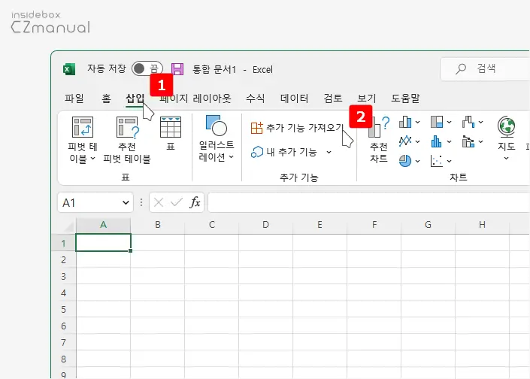The height and width of the screenshot is (379, 530).
Task: Click the 지도 map chart globe icon
Action: 507,126
